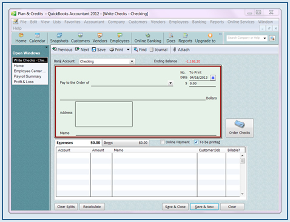Click the date field 04/16/2013
Screen dimensions: 290x222
coord(199,78)
